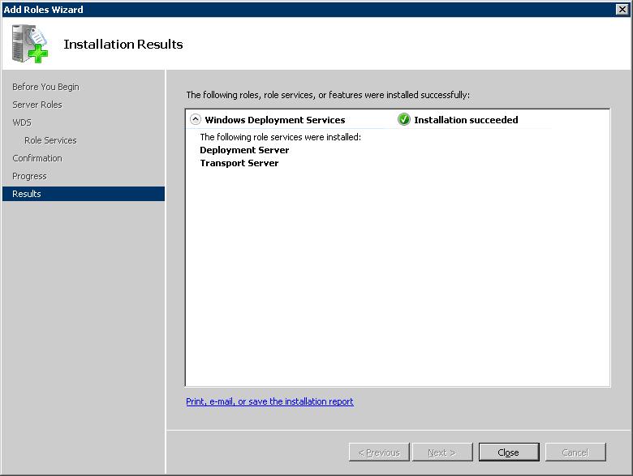
Task: Click the disabled Previous button
Action: point(379,452)
